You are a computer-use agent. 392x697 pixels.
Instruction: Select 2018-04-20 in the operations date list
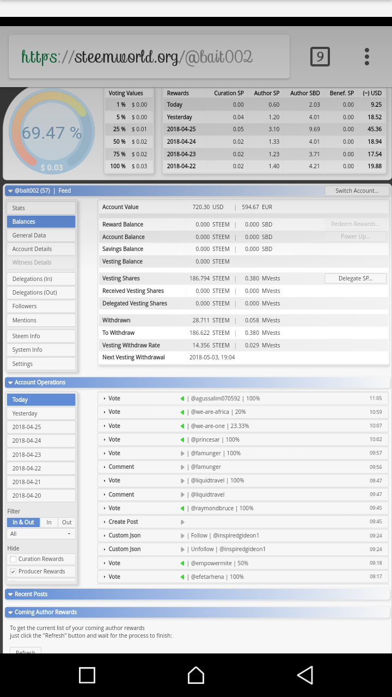coord(41,496)
